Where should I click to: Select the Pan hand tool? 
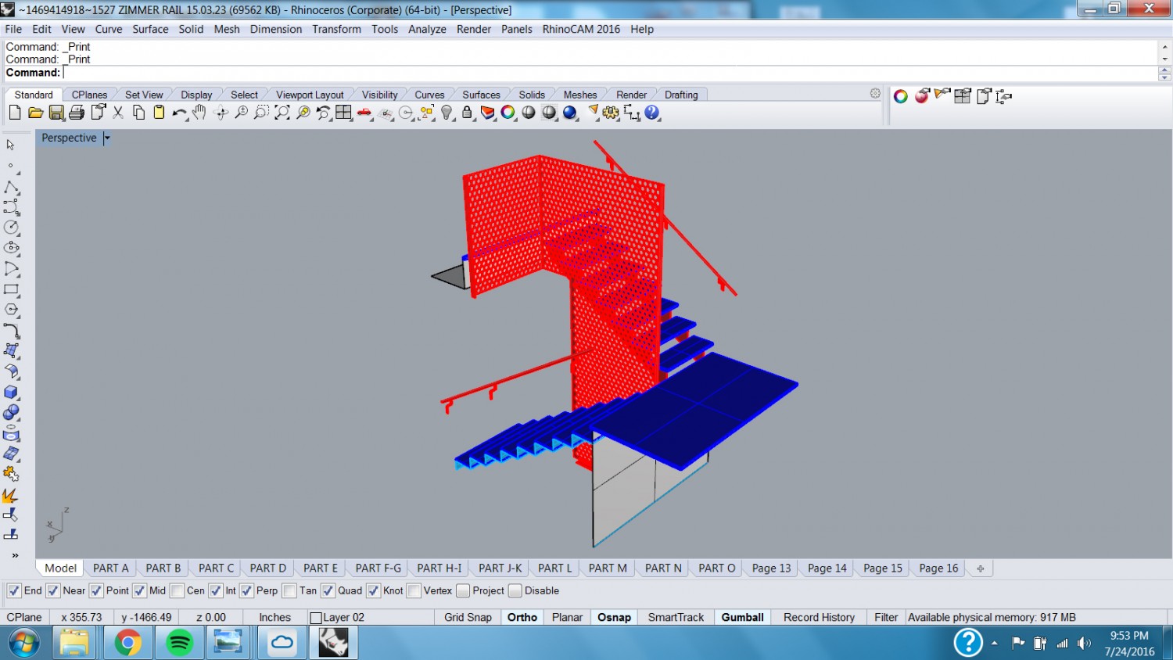click(x=199, y=113)
